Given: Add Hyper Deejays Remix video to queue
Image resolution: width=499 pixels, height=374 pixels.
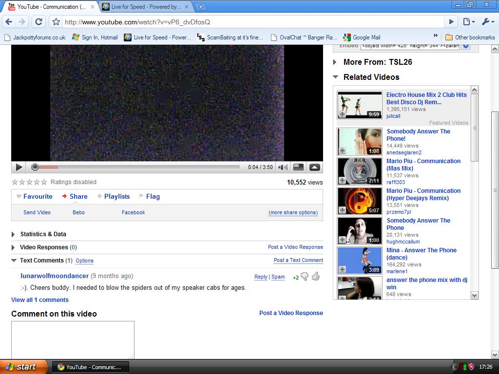Looking at the screenshot, I should [x=342, y=210].
